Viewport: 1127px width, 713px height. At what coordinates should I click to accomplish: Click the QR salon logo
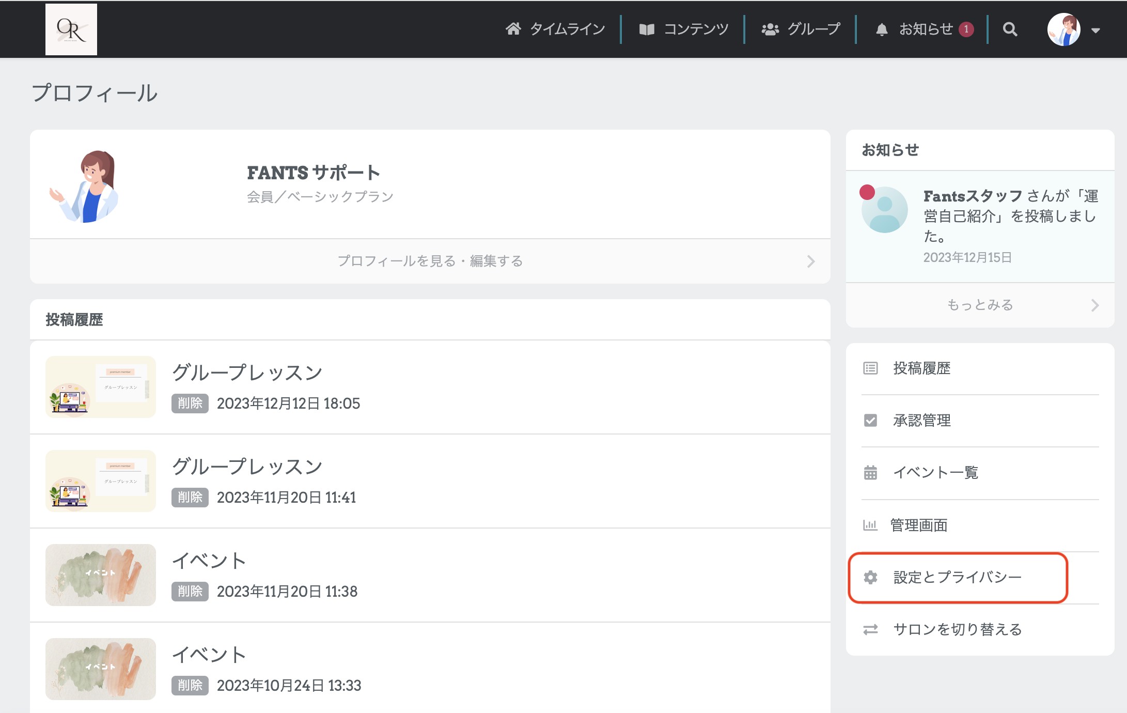[x=71, y=29]
